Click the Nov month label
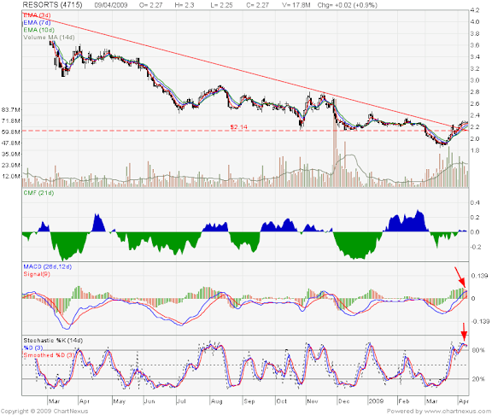Image resolution: width=492 pixels, height=415 pixels. (313, 401)
